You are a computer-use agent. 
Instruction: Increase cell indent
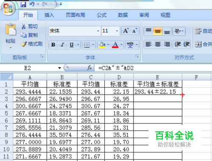(187, 44)
